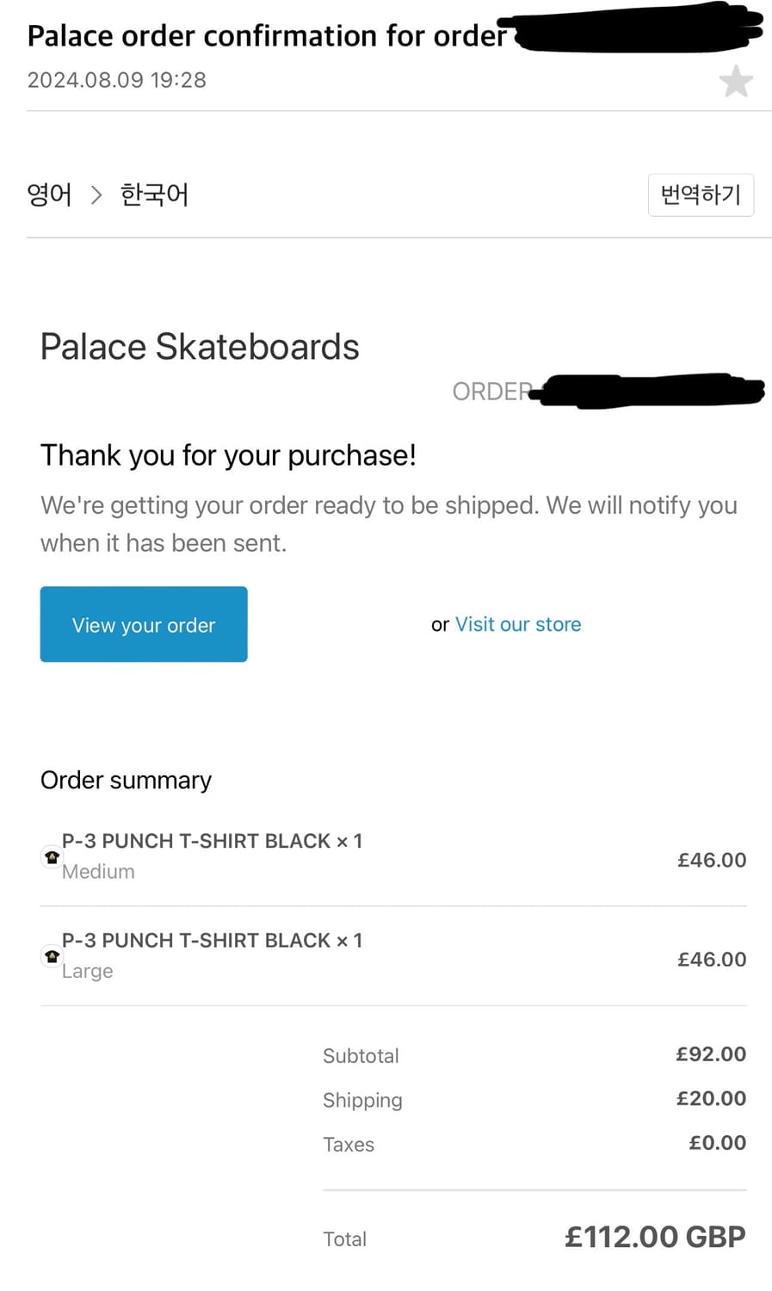Image resolution: width=772 pixels, height=1291 pixels.
Task: Select the Large P-3 Punch T-shirt title
Action: (212, 940)
